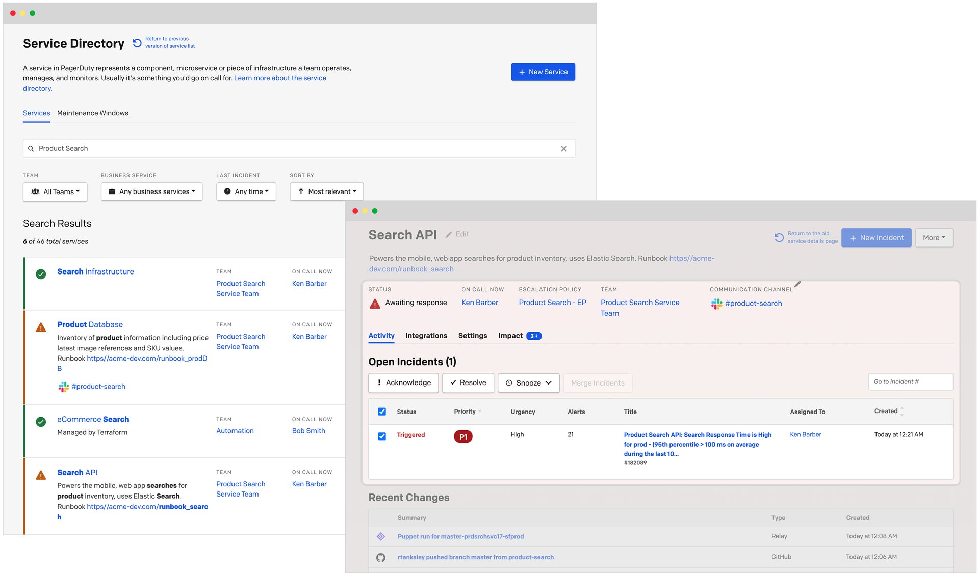Uncheck the Triggered P1 incident row checkbox
979x576 pixels.
click(x=381, y=435)
